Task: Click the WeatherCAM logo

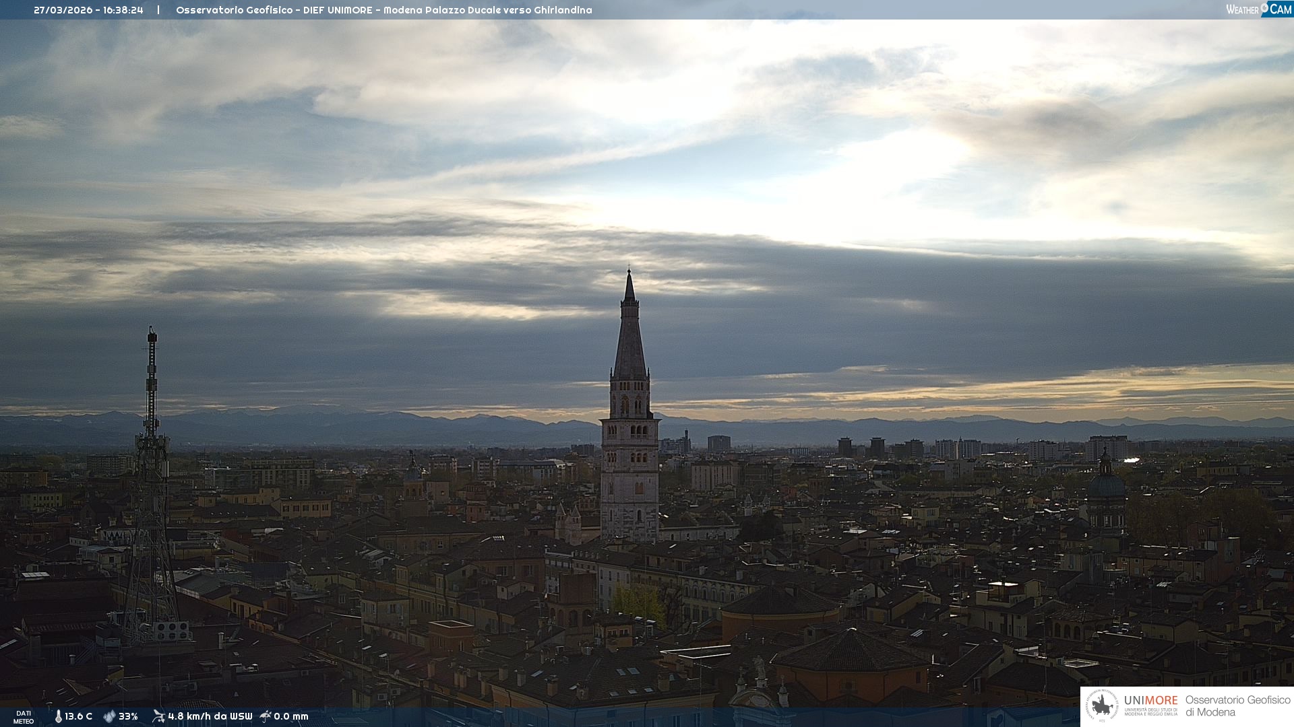Action: 1258,9
